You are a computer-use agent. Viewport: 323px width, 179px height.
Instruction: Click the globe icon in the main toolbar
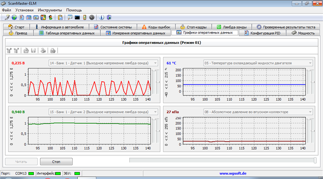tap(15, 17)
